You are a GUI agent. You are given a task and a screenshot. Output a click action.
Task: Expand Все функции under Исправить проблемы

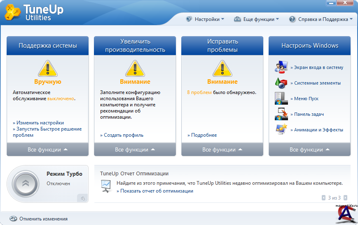click(x=222, y=150)
